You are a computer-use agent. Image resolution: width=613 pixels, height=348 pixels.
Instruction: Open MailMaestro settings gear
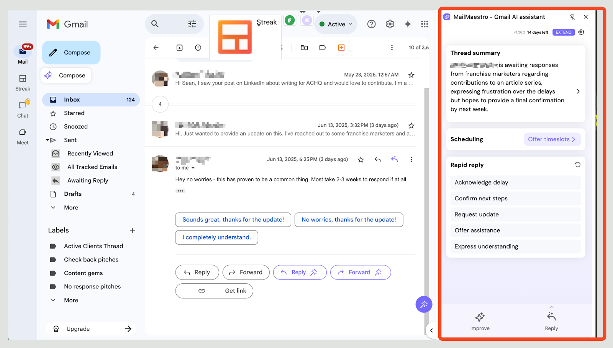click(581, 32)
